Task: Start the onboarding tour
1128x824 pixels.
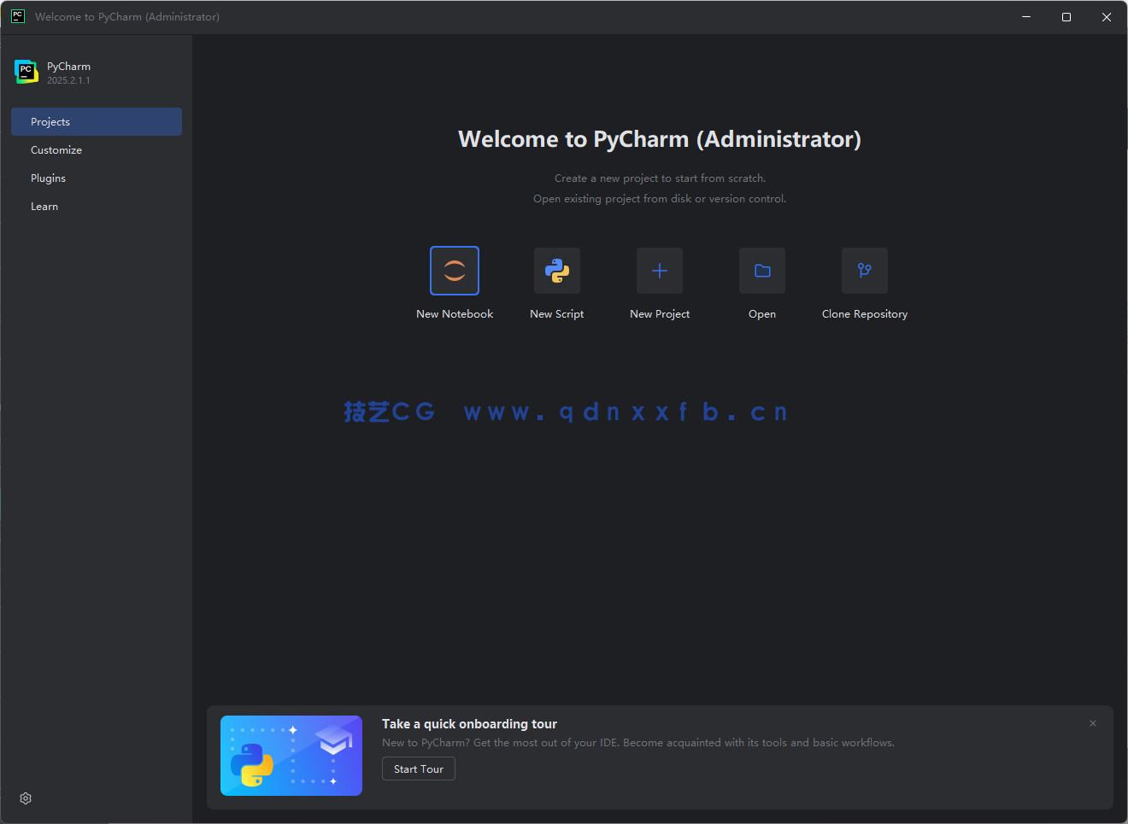Action: pyautogui.click(x=418, y=768)
